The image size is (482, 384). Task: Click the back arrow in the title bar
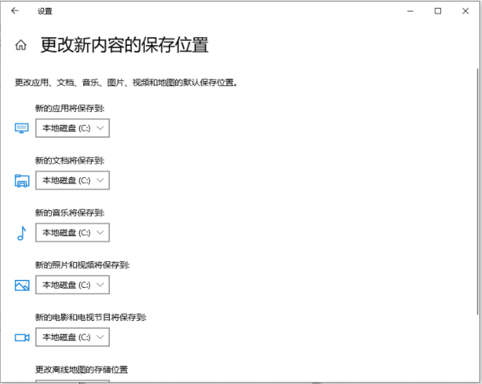pyautogui.click(x=15, y=11)
